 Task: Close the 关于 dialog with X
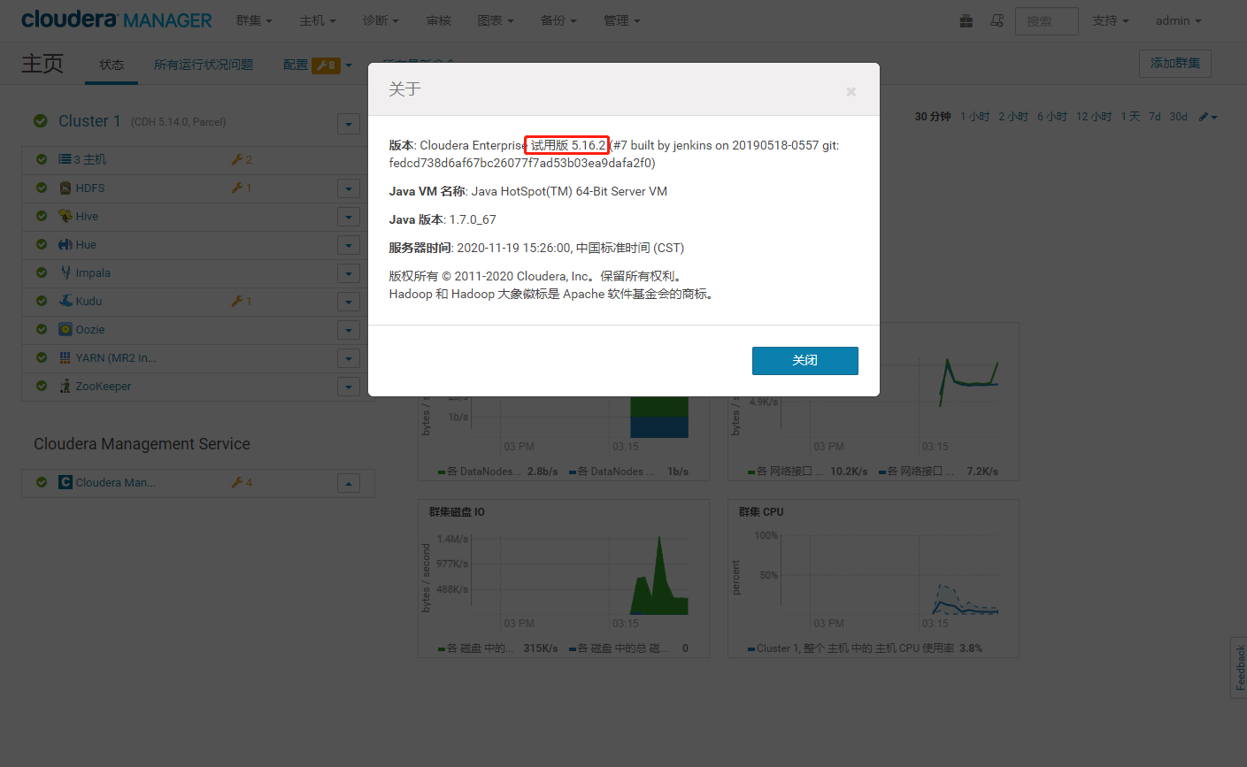tap(851, 91)
